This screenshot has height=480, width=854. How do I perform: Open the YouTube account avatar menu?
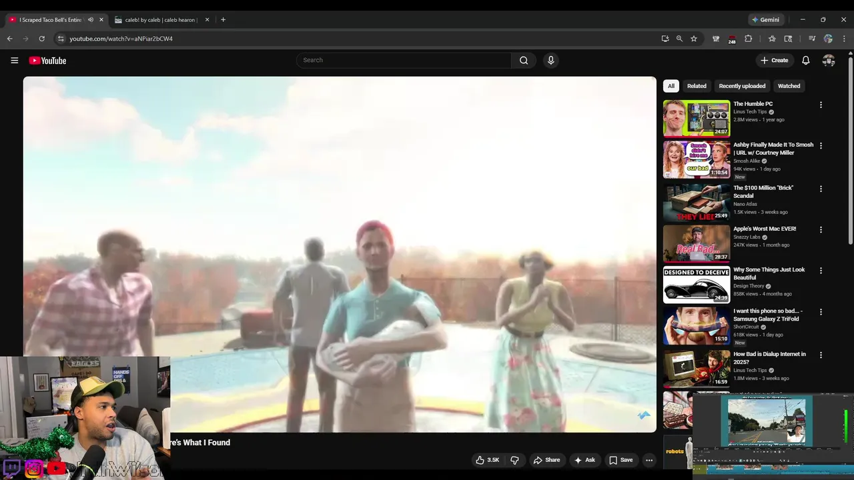tap(829, 61)
